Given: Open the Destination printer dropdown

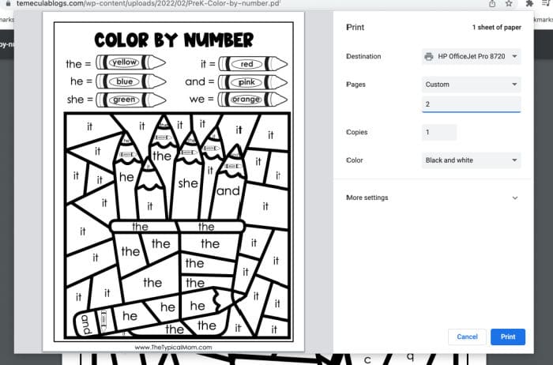Looking at the screenshot, I should pos(471,56).
